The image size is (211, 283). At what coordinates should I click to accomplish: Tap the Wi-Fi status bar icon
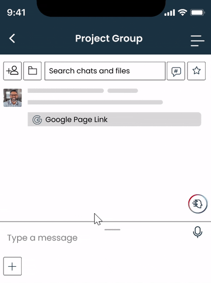click(x=182, y=12)
